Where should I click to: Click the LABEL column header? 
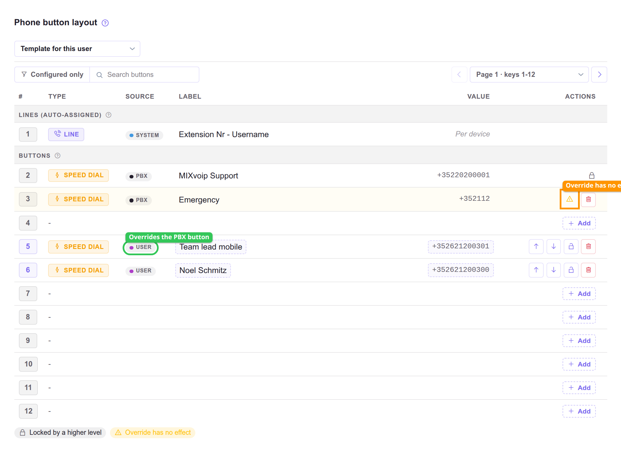(190, 97)
